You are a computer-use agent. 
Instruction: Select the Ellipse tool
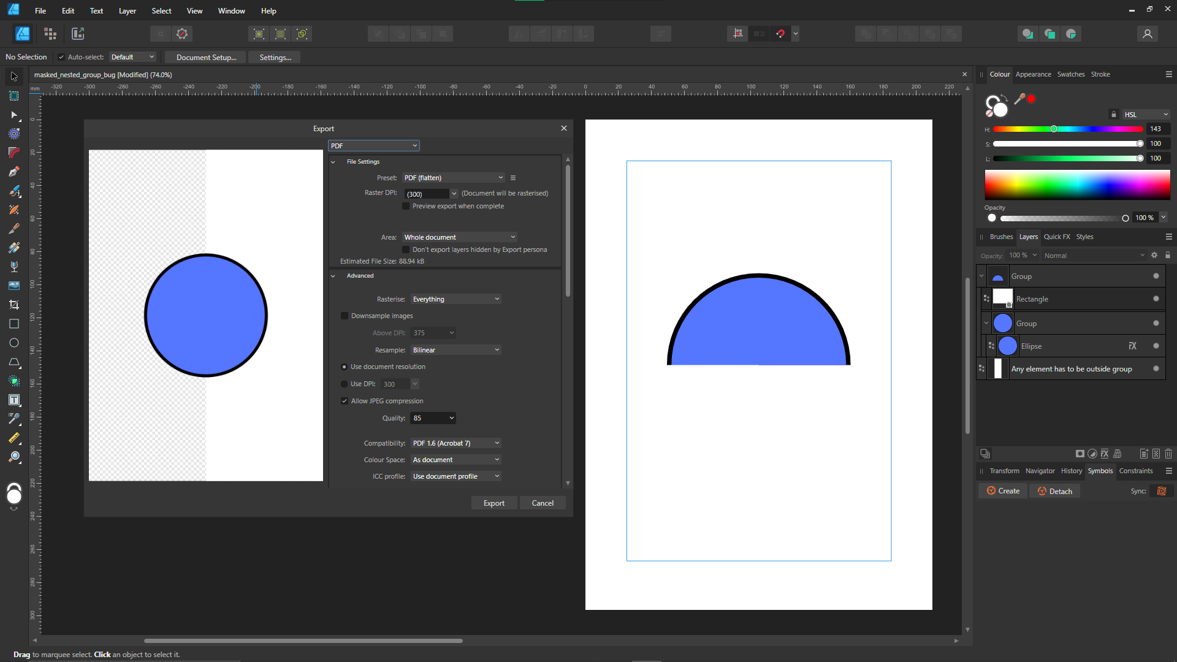coord(13,343)
